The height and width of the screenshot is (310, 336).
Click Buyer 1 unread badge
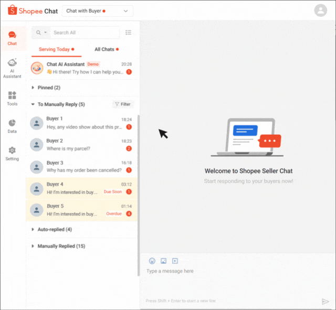[x=129, y=127]
